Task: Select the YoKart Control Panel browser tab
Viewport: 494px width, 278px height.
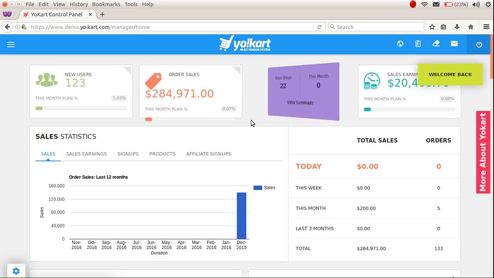Action: click(x=56, y=14)
